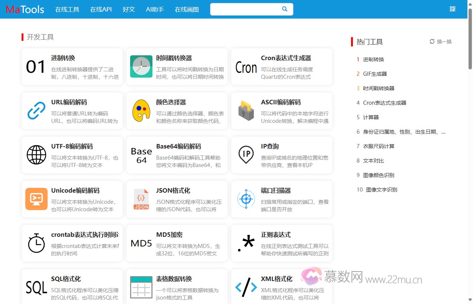This screenshot has width=473, height=304.
Task: Click the JSON格式化 file icon
Action: [x=141, y=199]
